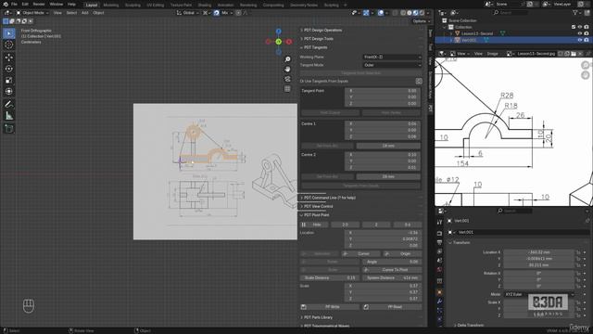The height and width of the screenshot is (334, 593).
Task: Click the Blender logo menu
Action: point(6,4)
